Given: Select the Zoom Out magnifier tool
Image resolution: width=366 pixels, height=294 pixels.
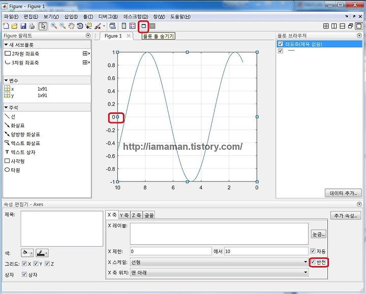Looking at the screenshot, I should tap(63, 26).
